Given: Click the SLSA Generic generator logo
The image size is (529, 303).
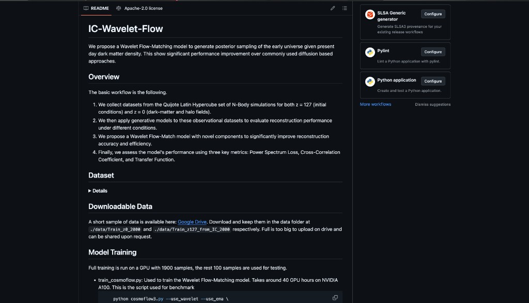Looking at the screenshot, I should point(369,15).
